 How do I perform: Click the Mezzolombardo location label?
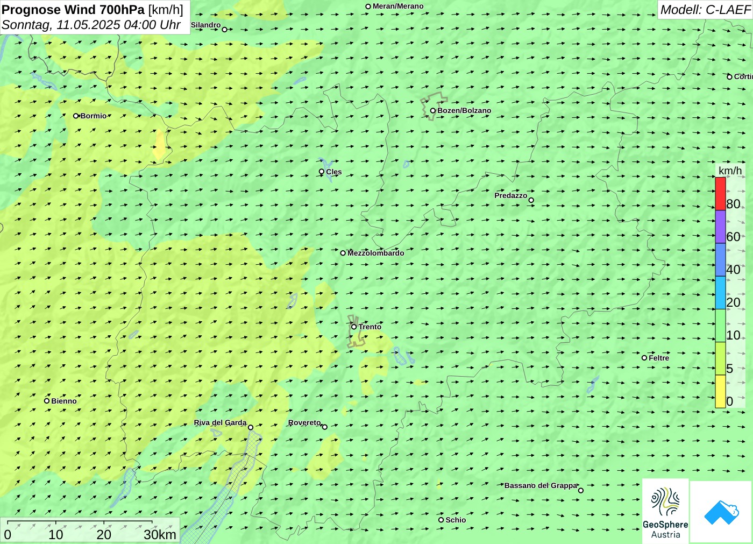[376, 253]
